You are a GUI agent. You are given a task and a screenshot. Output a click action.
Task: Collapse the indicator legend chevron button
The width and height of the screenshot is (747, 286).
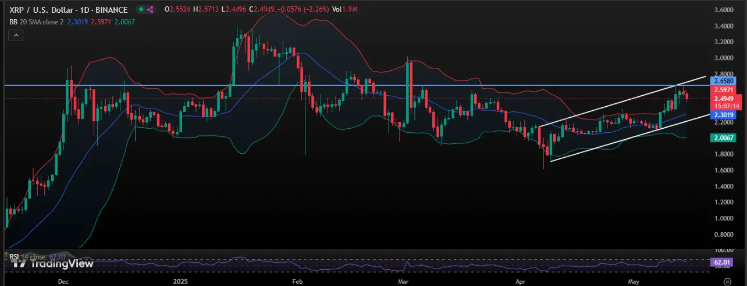point(16,36)
